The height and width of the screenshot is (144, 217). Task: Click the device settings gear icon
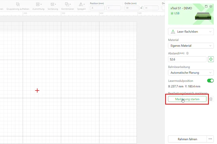[x=211, y=6]
